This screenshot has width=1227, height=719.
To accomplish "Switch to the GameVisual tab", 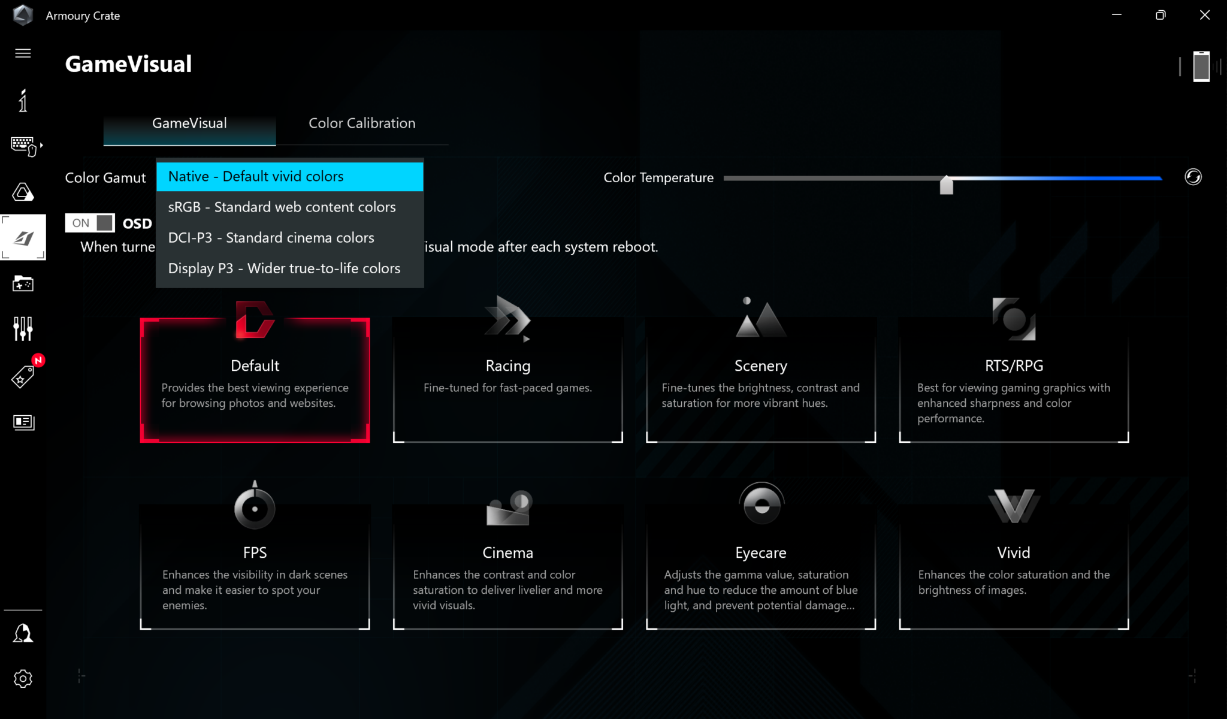I will coord(189,123).
